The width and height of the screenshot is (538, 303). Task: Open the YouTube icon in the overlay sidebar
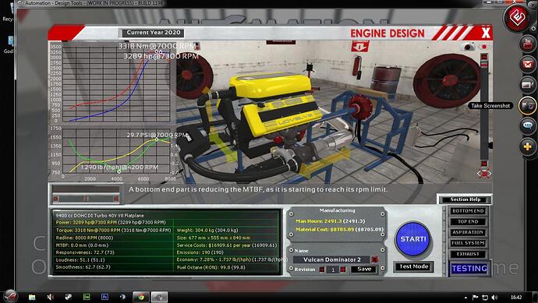tap(527, 44)
